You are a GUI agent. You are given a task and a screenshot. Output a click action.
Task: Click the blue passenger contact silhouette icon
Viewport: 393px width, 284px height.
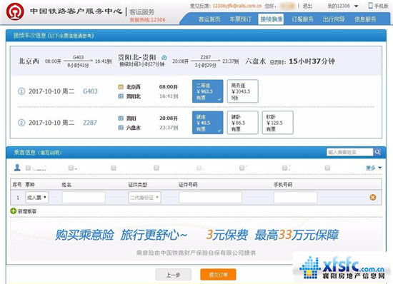click(17, 167)
